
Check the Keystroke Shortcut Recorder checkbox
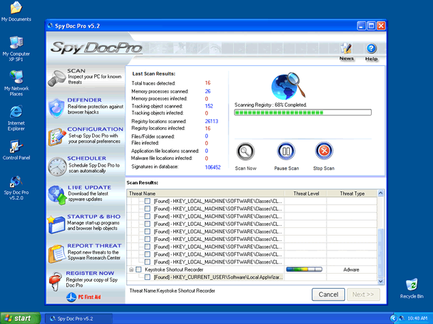tap(138, 270)
